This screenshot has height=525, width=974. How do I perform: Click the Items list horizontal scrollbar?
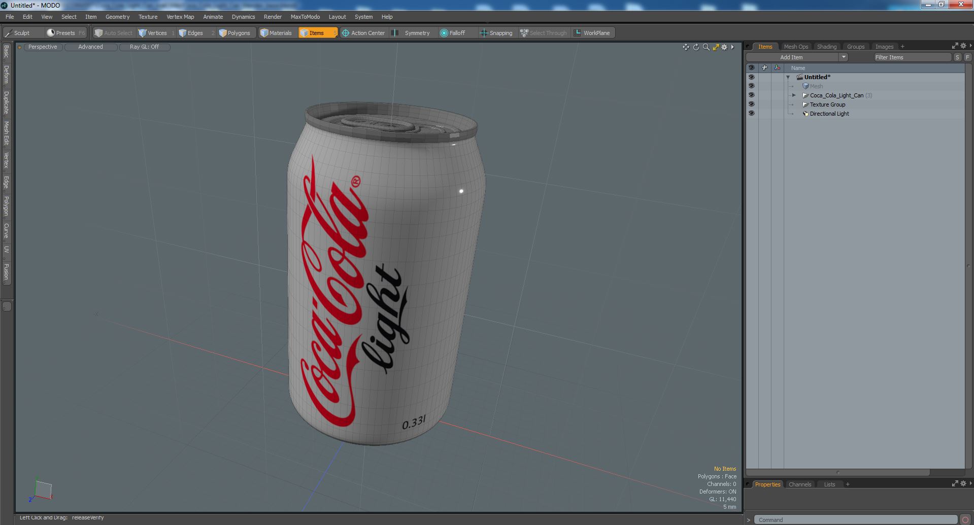[x=837, y=472]
